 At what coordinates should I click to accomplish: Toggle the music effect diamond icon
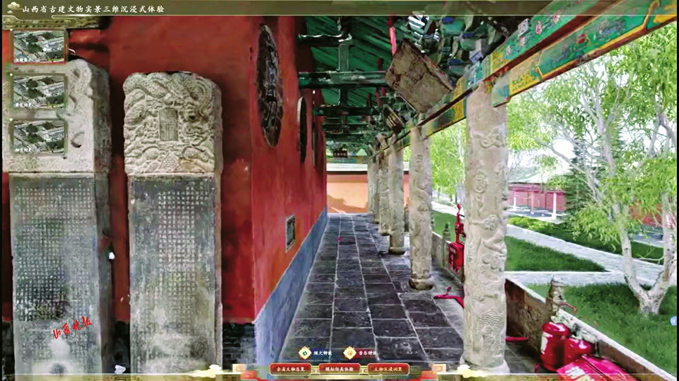349,353
